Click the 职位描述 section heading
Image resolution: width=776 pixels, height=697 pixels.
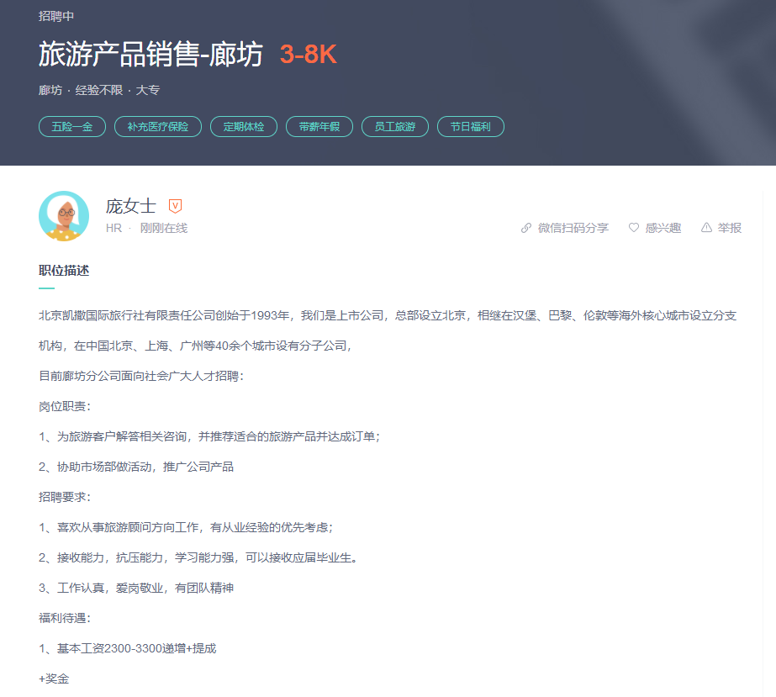64,271
